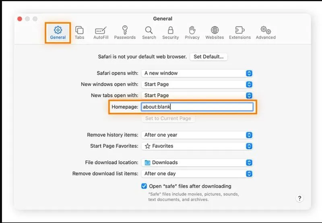Uncheck Open "safe" files after downloading
This screenshot has width=322, height=223.
point(144,186)
